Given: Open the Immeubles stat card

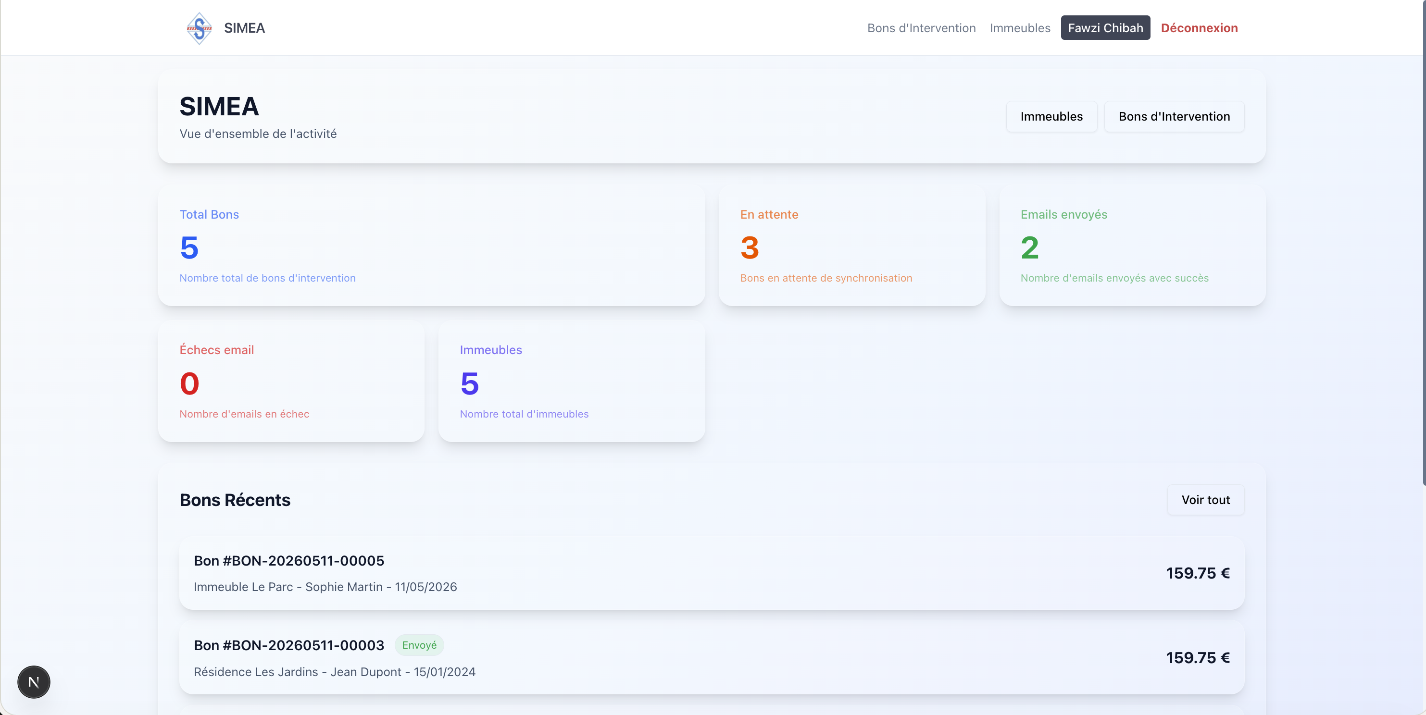Looking at the screenshot, I should pos(571,381).
